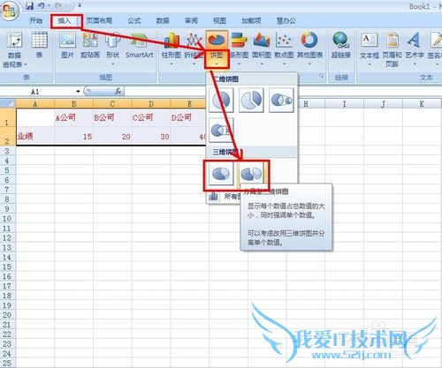The height and width of the screenshot is (368, 442).
Task: Insert a 超链接 hyperlink
Action: (x=341, y=46)
